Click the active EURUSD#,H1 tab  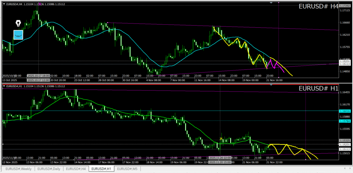pyautogui.click(x=102, y=169)
